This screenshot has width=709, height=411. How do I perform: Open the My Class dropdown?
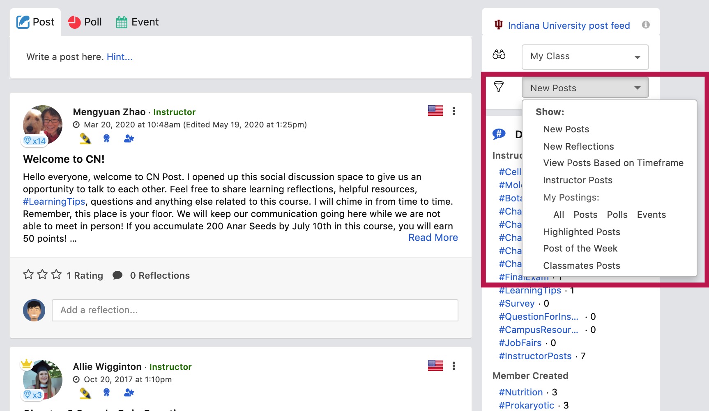tap(585, 57)
